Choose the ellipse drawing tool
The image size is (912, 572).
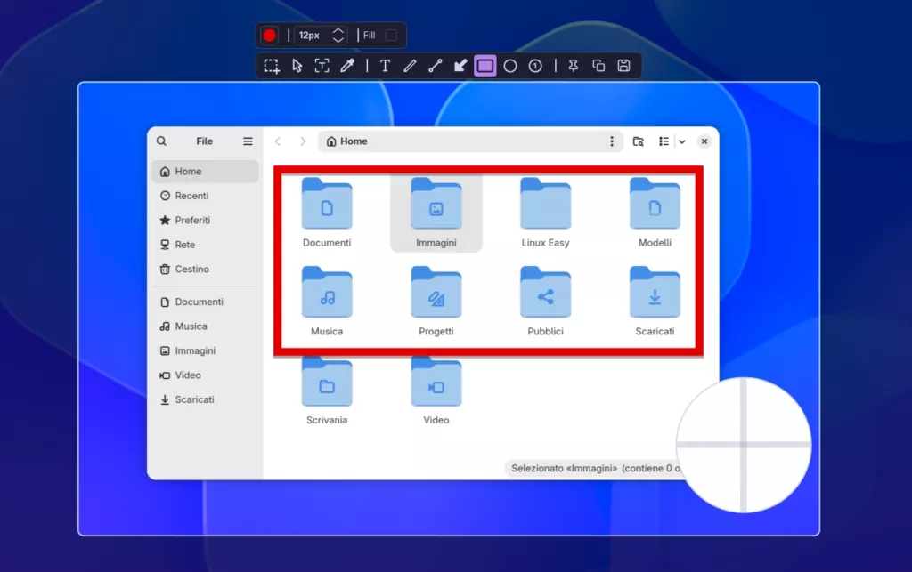pyautogui.click(x=510, y=66)
